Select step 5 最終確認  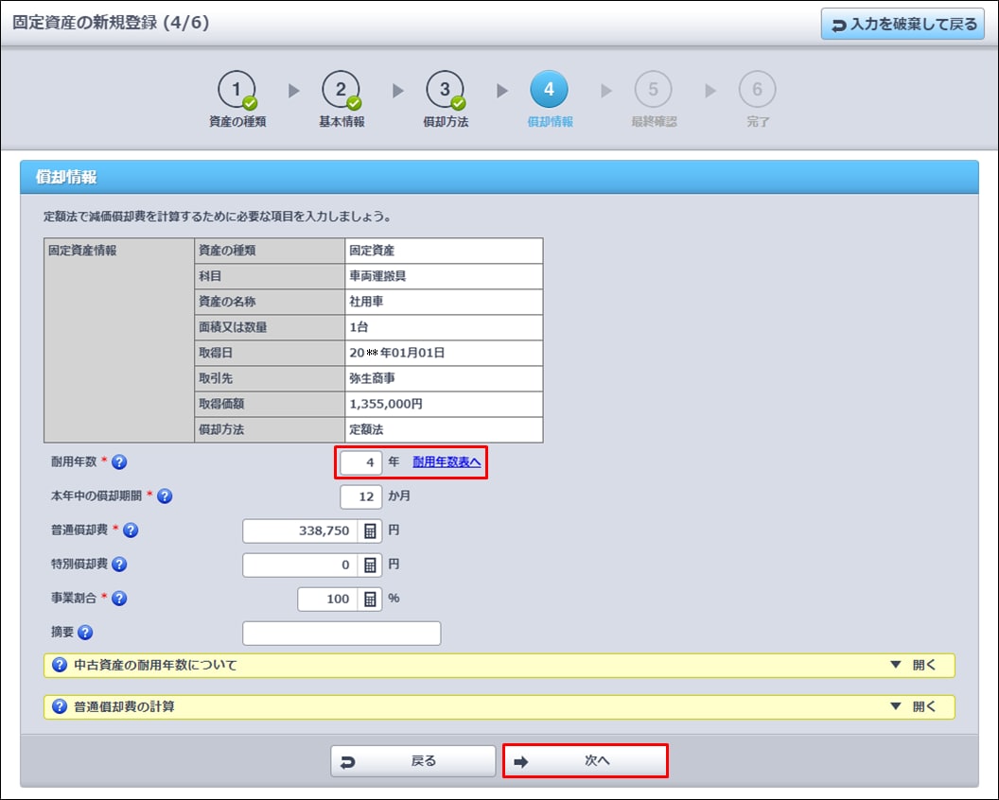click(x=654, y=98)
